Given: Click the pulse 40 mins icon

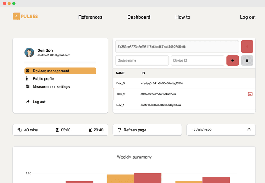Looking at the screenshot, I should click(x=19, y=130).
